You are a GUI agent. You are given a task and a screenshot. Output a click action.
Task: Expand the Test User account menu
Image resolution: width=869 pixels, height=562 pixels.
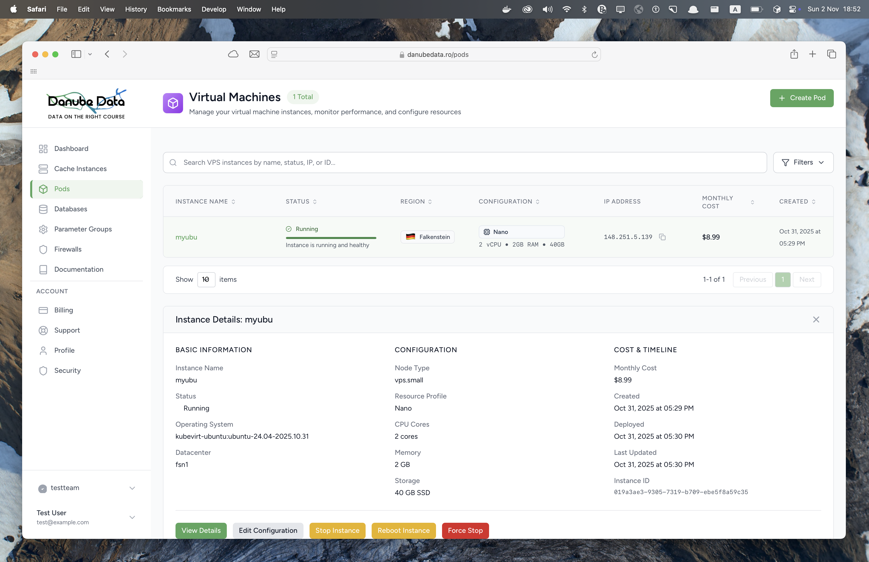pos(132,517)
